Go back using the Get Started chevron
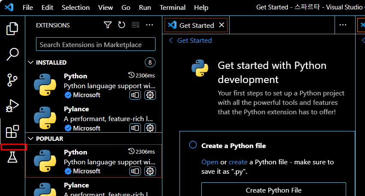The image size is (365, 196). pos(171,41)
